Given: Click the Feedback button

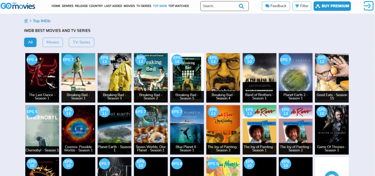Looking at the screenshot, I should [276, 6].
